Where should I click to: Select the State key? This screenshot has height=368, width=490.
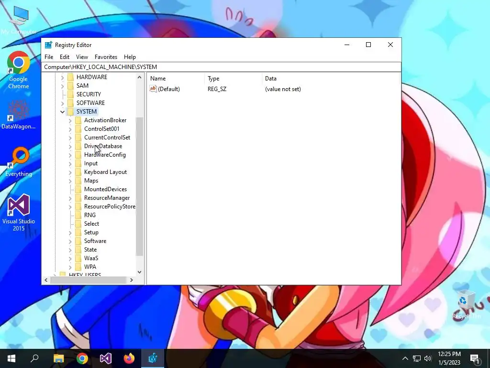tap(90, 249)
